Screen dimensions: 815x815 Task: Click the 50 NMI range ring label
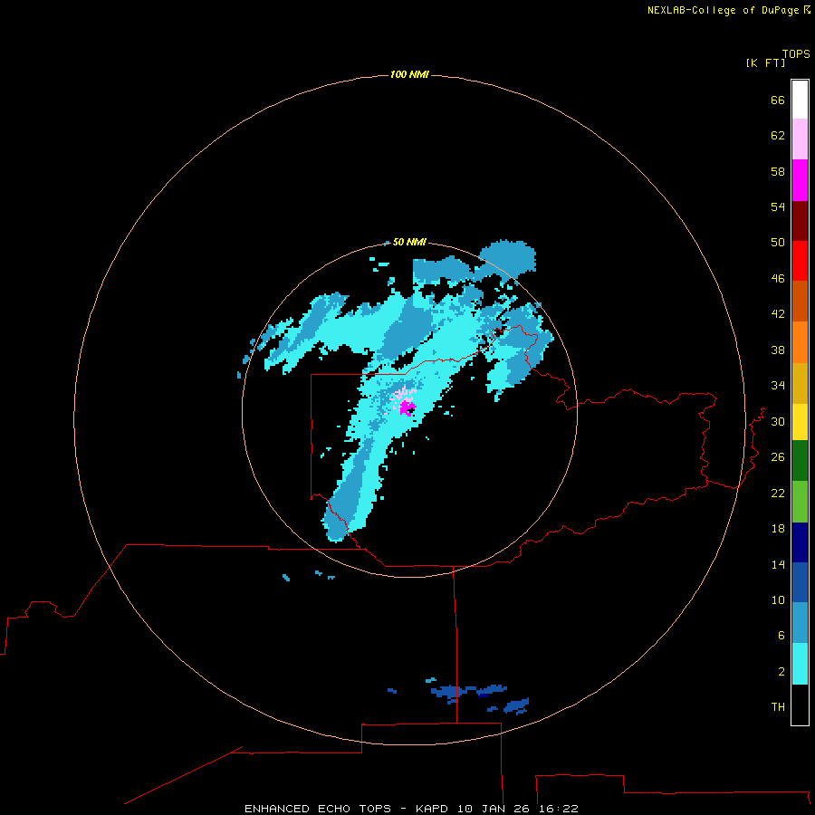pyautogui.click(x=409, y=242)
